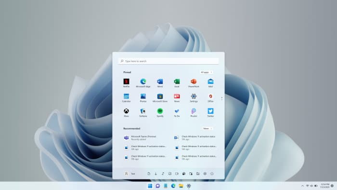This screenshot has width=337, height=190.
Task: Launch the Xbox app tile
Action: click(126, 112)
